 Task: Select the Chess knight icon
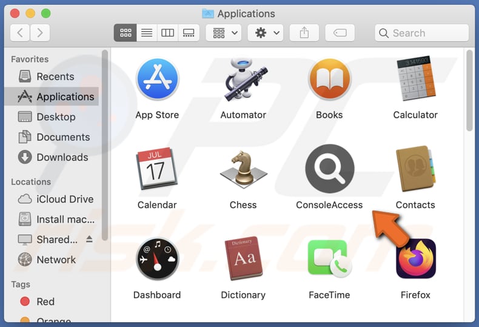[244, 169]
